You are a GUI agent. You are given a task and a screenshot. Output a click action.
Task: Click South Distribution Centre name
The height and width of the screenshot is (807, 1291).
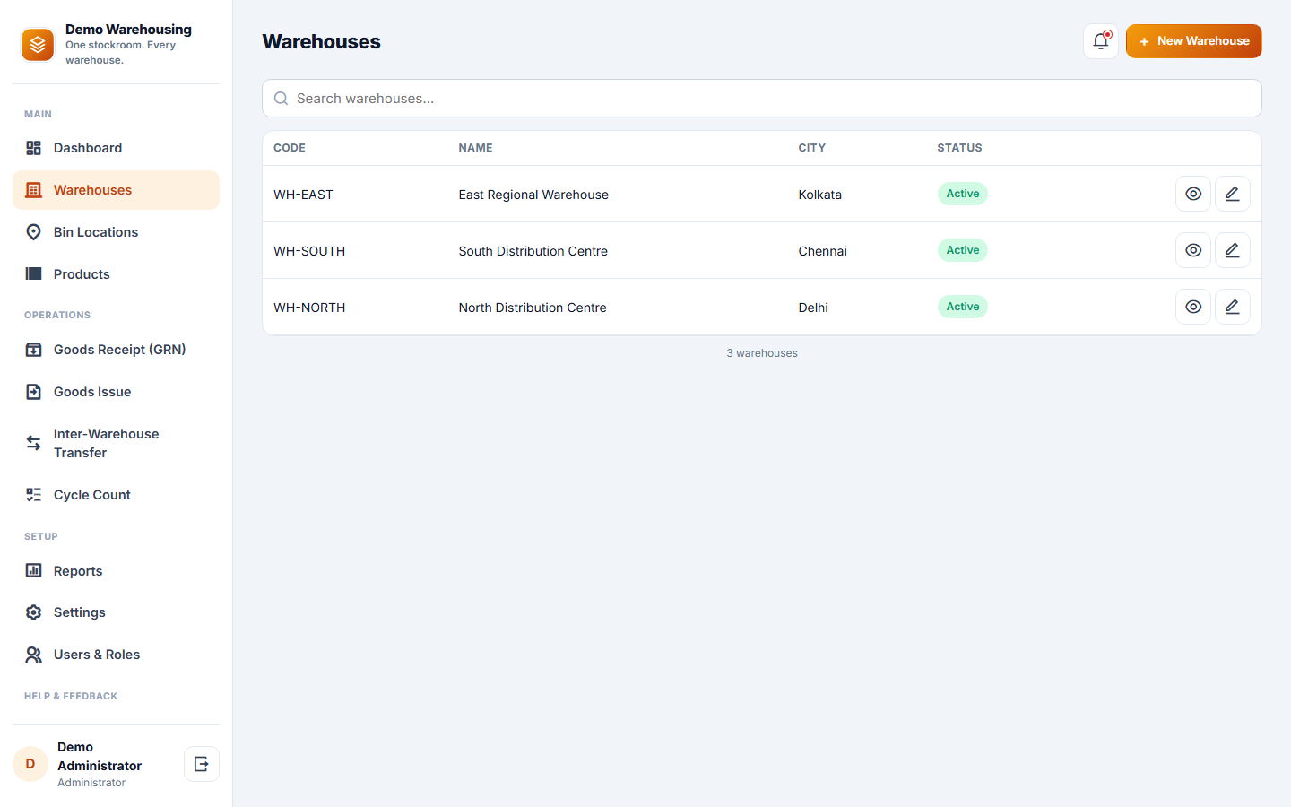pos(533,251)
